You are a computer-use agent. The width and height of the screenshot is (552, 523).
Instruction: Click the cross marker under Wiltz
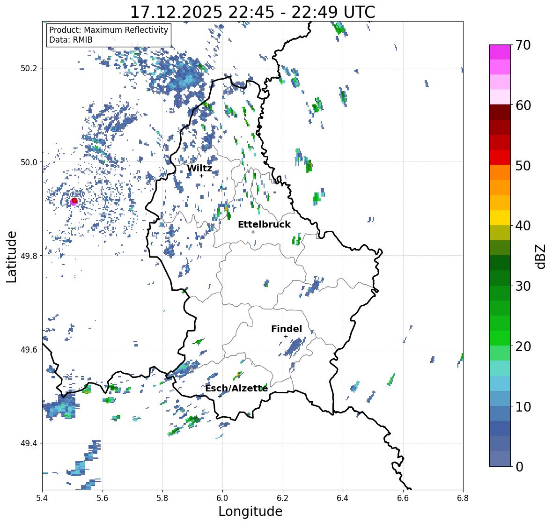pyautogui.click(x=201, y=176)
